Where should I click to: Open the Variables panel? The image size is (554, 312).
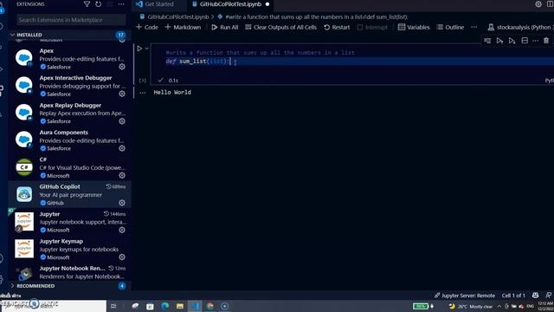[414, 27]
